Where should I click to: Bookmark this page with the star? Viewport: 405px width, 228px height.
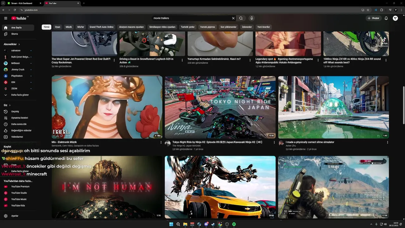pos(368,10)
